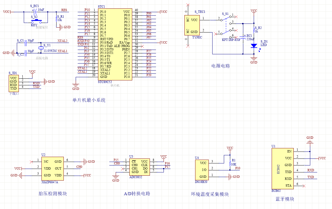Click the S_S2 KEY reset pushbutton symbol
332x209 pixels.
coord(36,21)
